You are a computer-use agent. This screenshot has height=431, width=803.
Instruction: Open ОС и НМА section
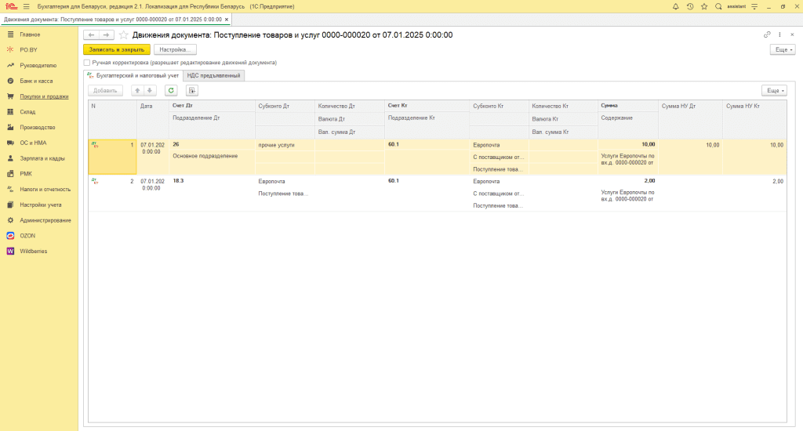click(33, 143)
